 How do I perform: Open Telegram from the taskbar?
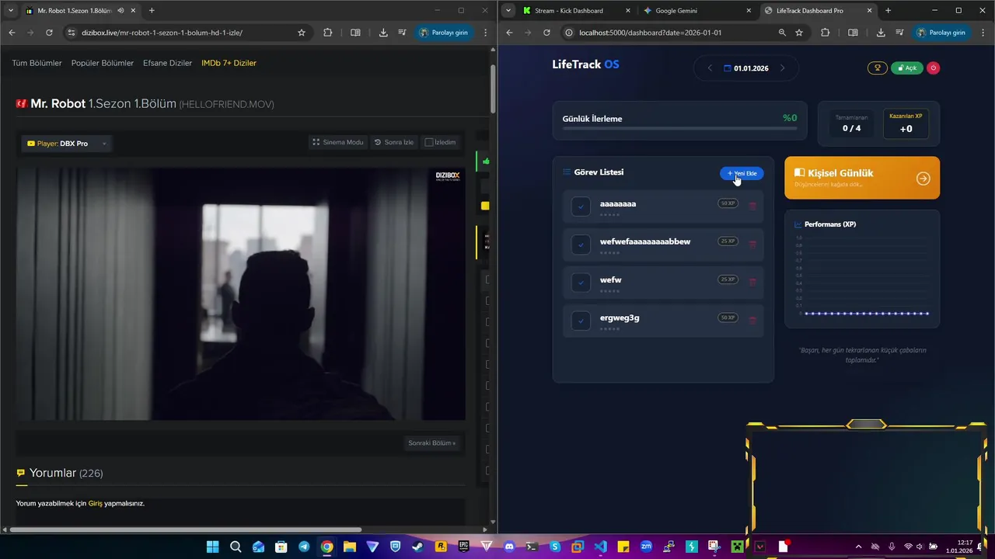(x=304, y=547)
